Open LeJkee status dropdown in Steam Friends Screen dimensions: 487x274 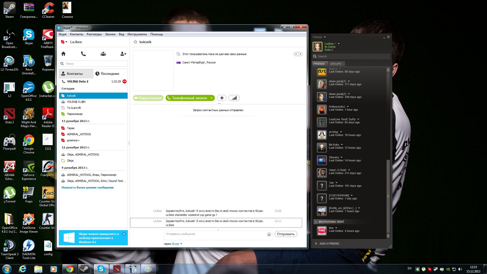point(339,44)
